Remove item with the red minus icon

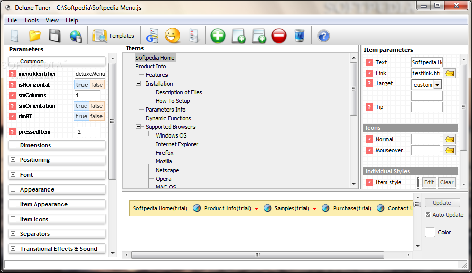pyautogui.click(x=279, y=36)
